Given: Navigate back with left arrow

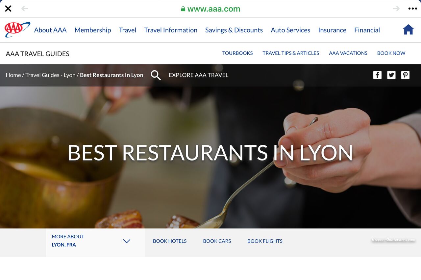Looking at the screenshot, I should [x=25, y=9].
